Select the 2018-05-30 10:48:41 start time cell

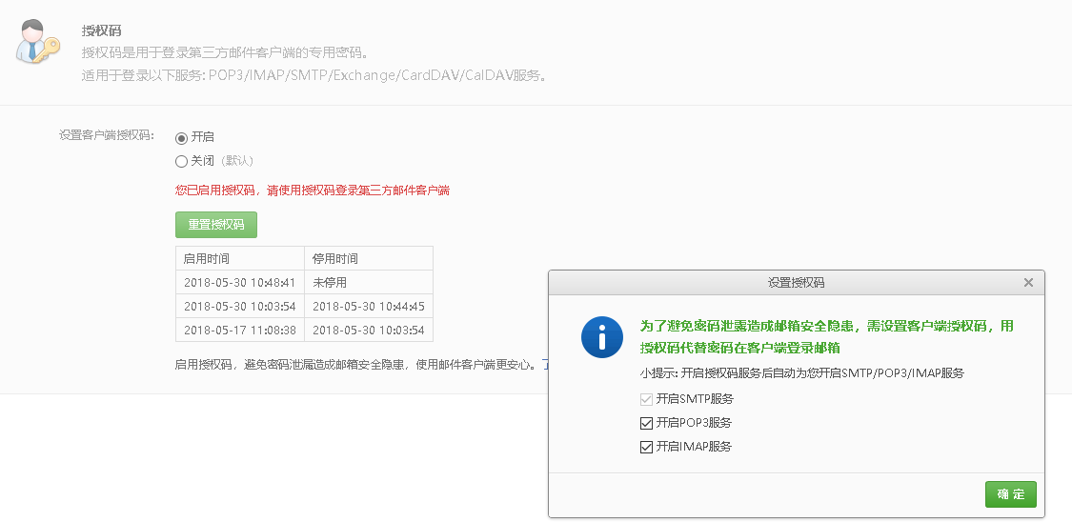pos(239,283)
